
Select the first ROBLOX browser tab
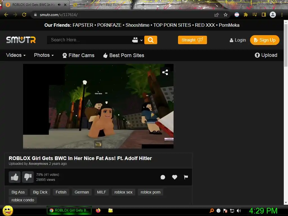click(x=33, y=5)
